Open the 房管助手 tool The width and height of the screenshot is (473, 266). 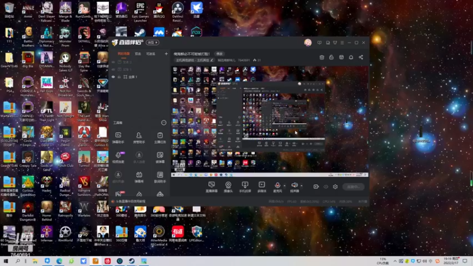(139, 137)
